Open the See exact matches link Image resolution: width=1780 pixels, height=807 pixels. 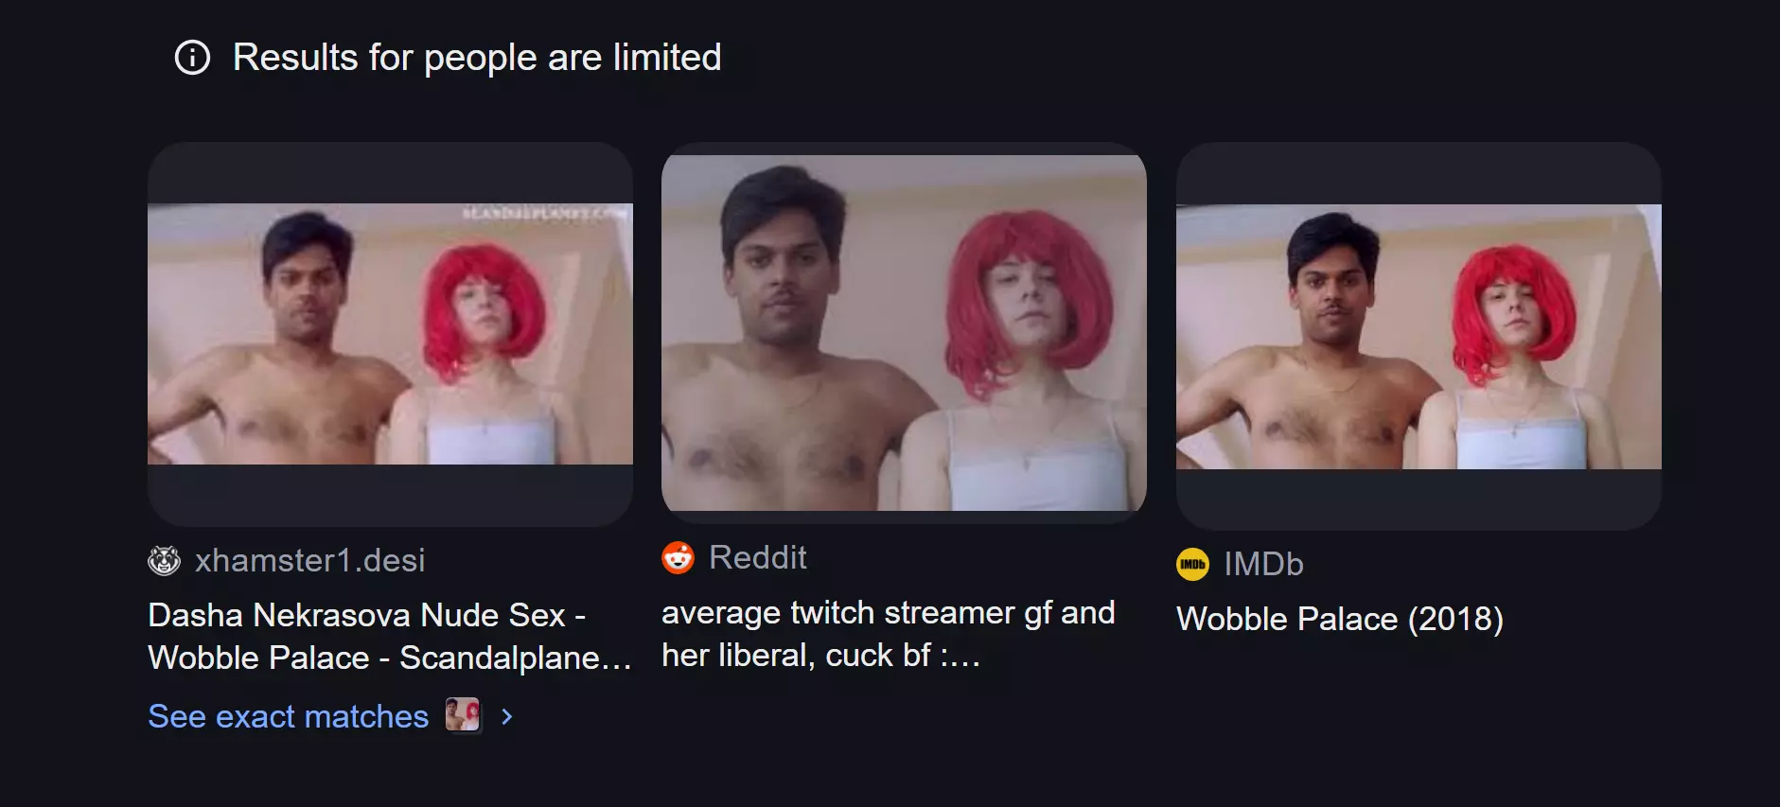coord(289,717)
